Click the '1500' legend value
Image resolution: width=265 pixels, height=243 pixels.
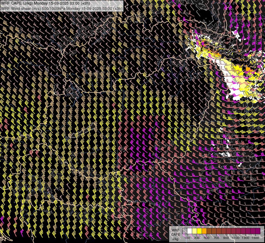255,238
